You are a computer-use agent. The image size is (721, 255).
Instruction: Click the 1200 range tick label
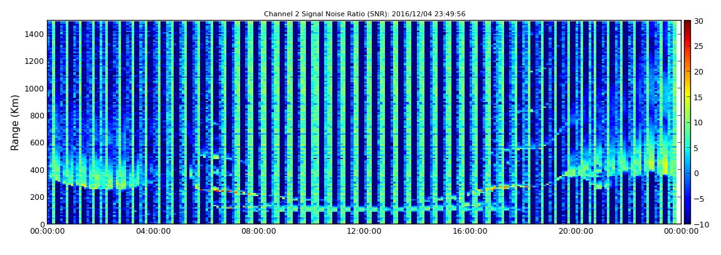35,61
